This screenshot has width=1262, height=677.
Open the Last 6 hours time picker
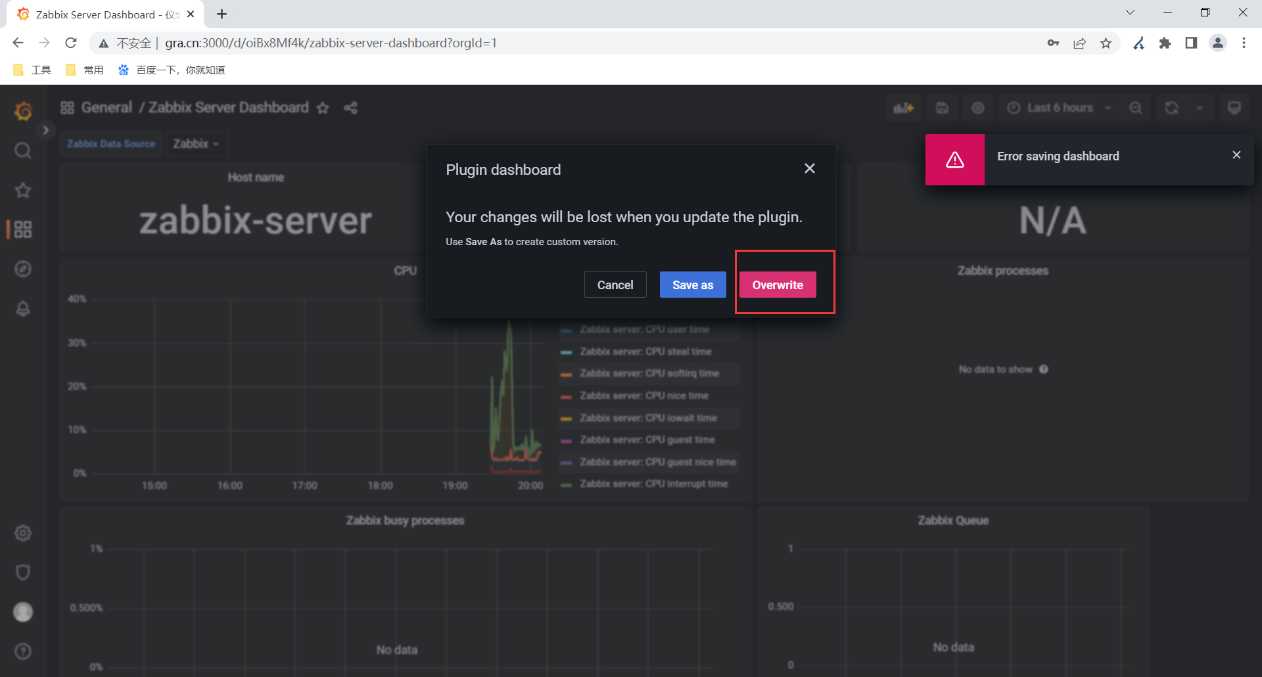tap(1060, 108)
